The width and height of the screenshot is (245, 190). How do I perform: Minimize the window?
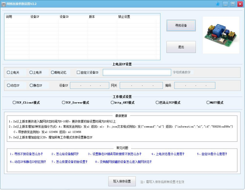pyautogui.click(x=225, y=4)
